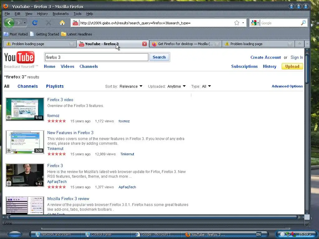Reload the page with the refresh icon
This screenshot has height=239, width=319.
pos(35,23)
